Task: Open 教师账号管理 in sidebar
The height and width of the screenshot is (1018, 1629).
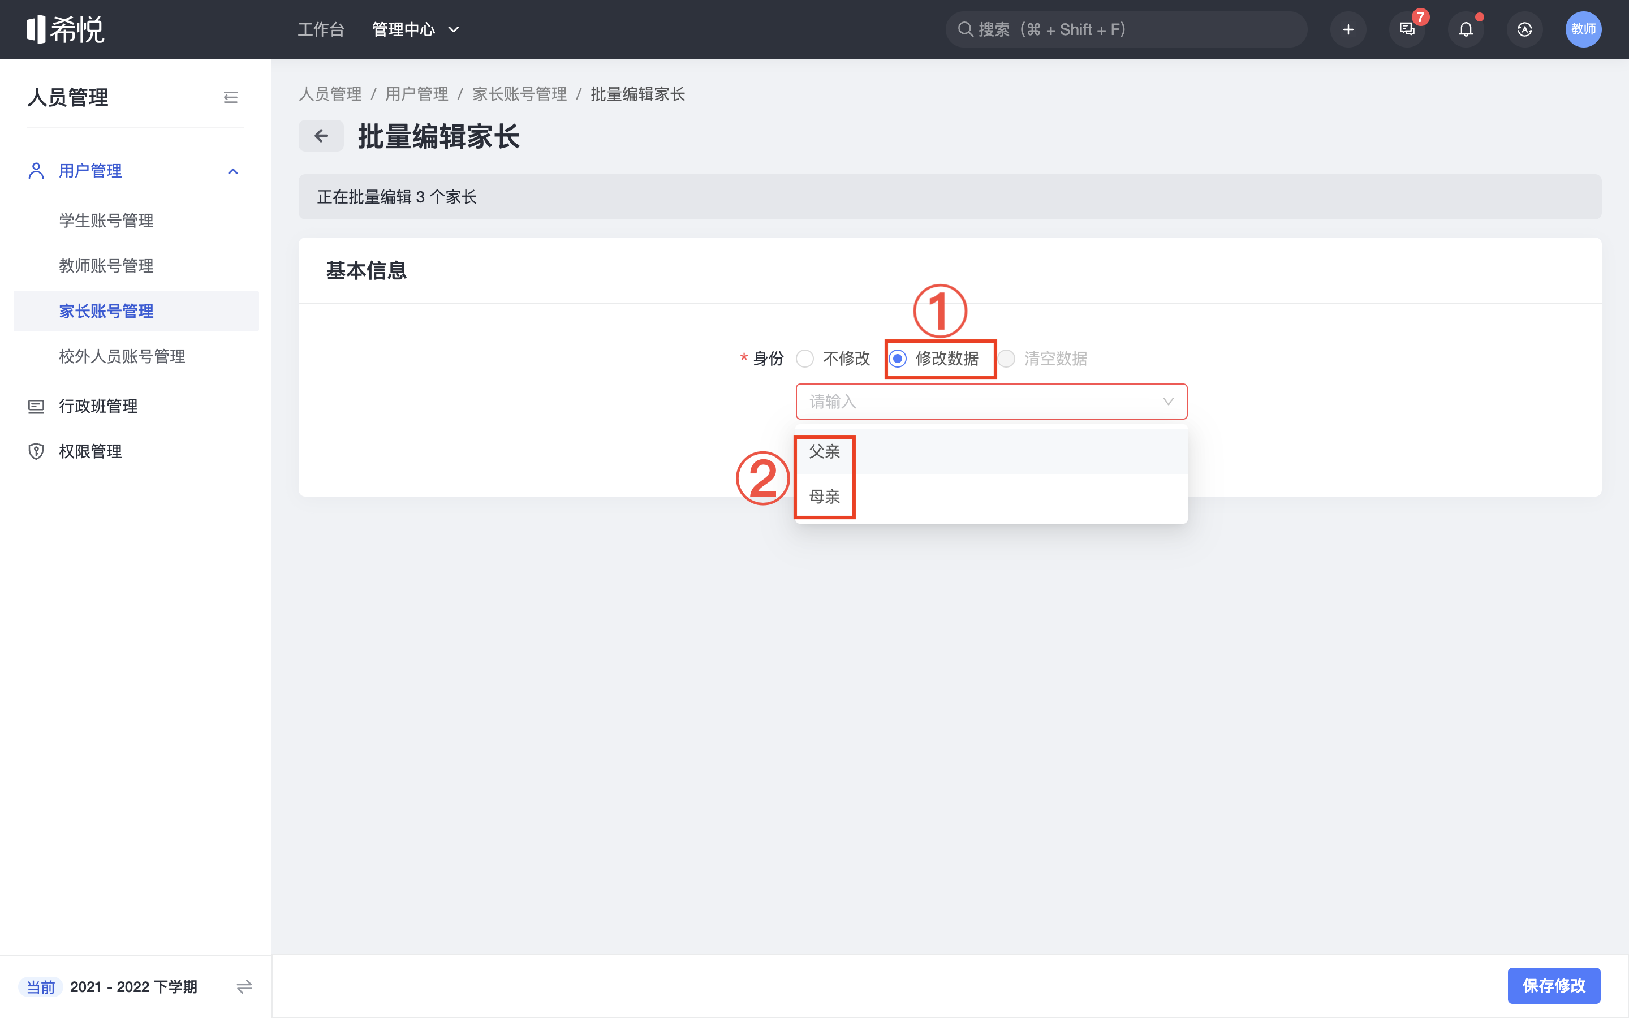Action: (136, 266)
